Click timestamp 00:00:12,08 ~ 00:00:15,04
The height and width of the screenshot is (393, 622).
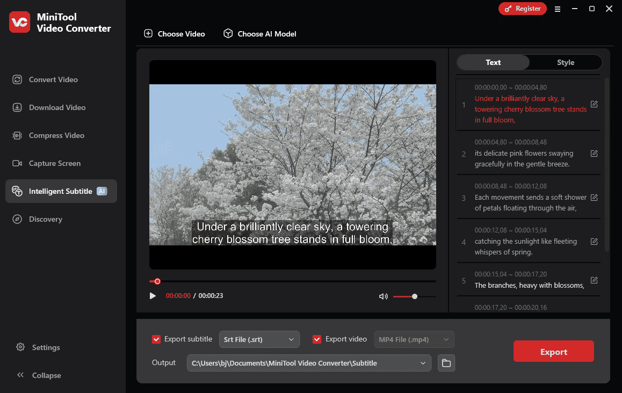coord(510,230)
